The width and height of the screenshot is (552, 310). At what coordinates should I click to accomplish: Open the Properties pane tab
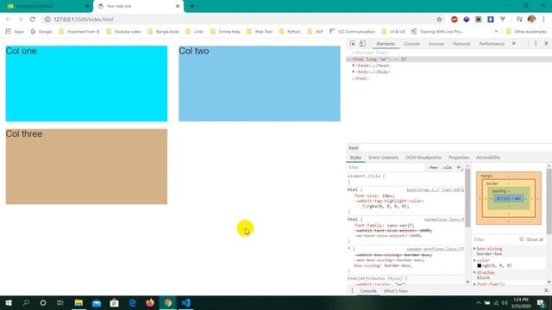pyautogui.click(x=458, y=158)
